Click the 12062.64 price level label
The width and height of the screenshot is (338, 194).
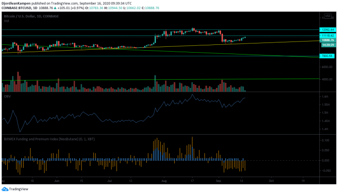tap(328, 30)
